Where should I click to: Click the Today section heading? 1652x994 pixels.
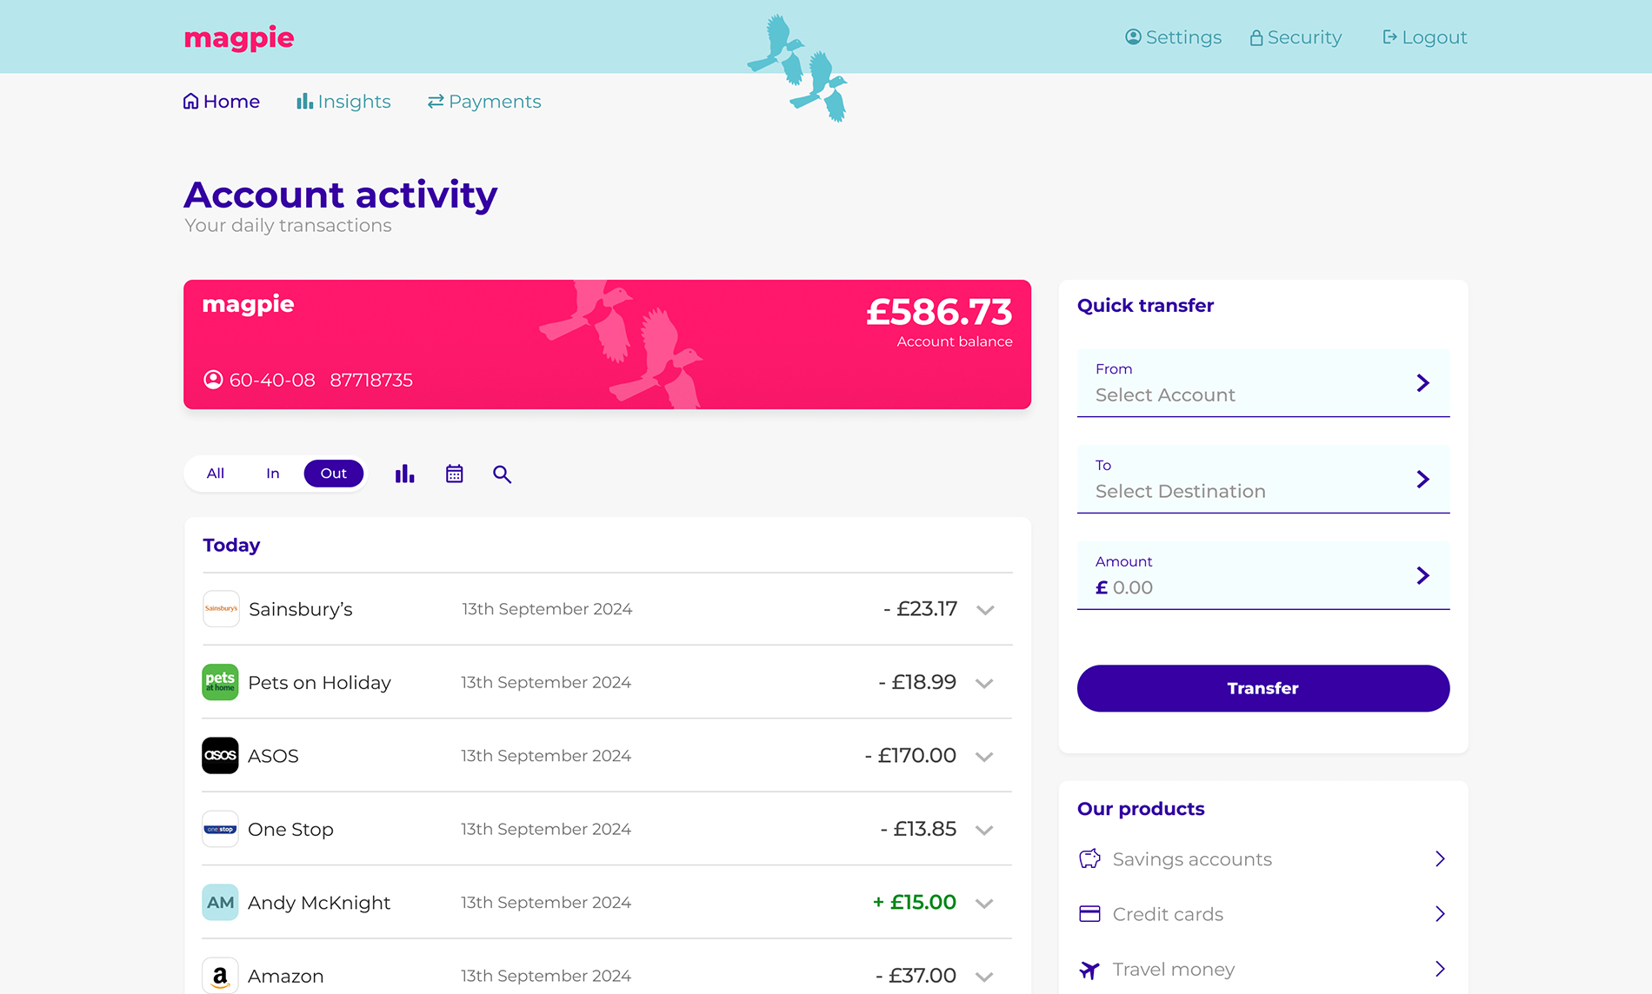[x=231, y=546]
